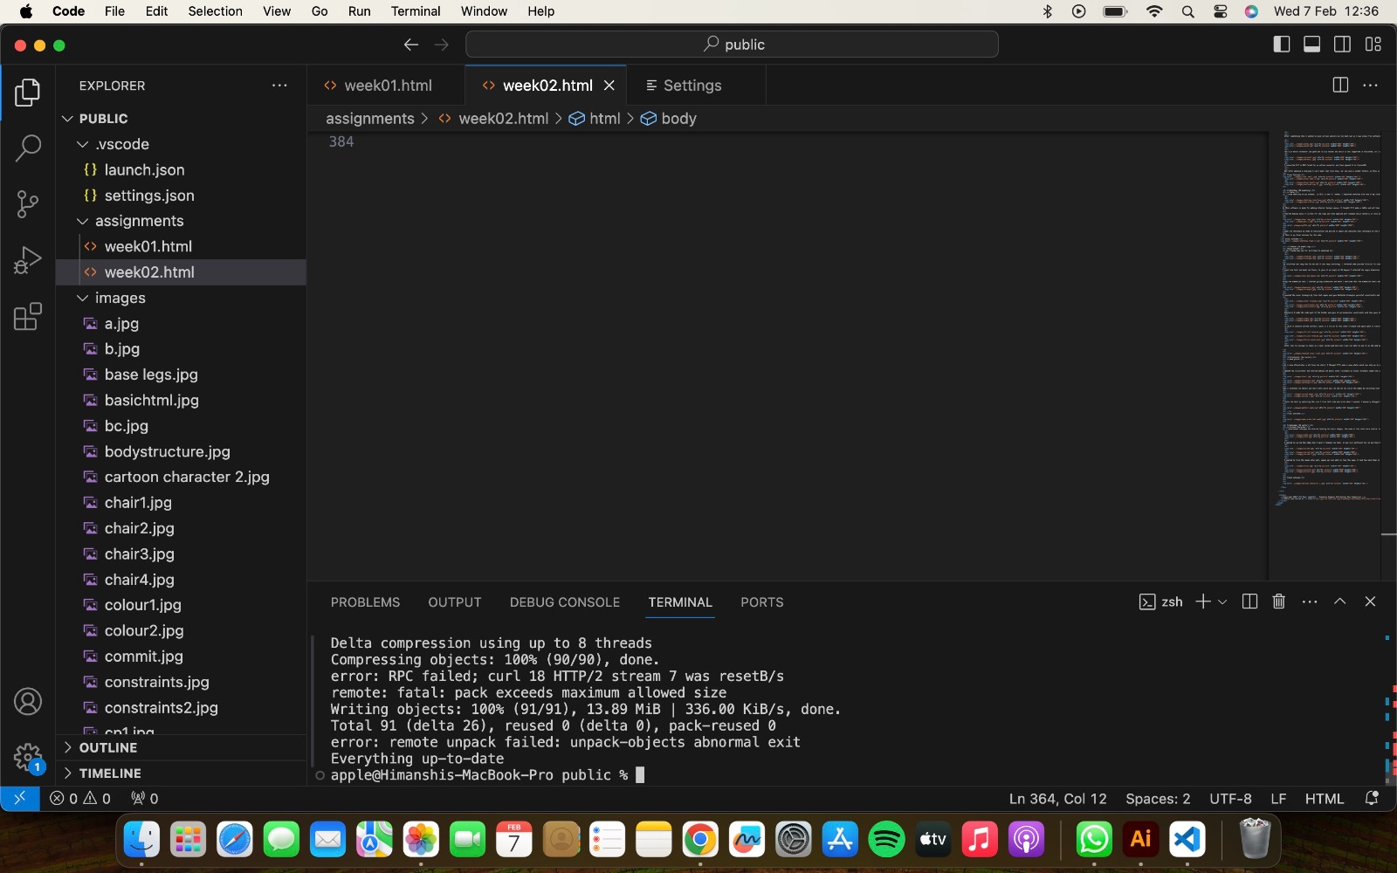The width and height of the screenshot is (1397, 873).
Task: Click the go forward arrow in title bar
Action: click(442, 45)
